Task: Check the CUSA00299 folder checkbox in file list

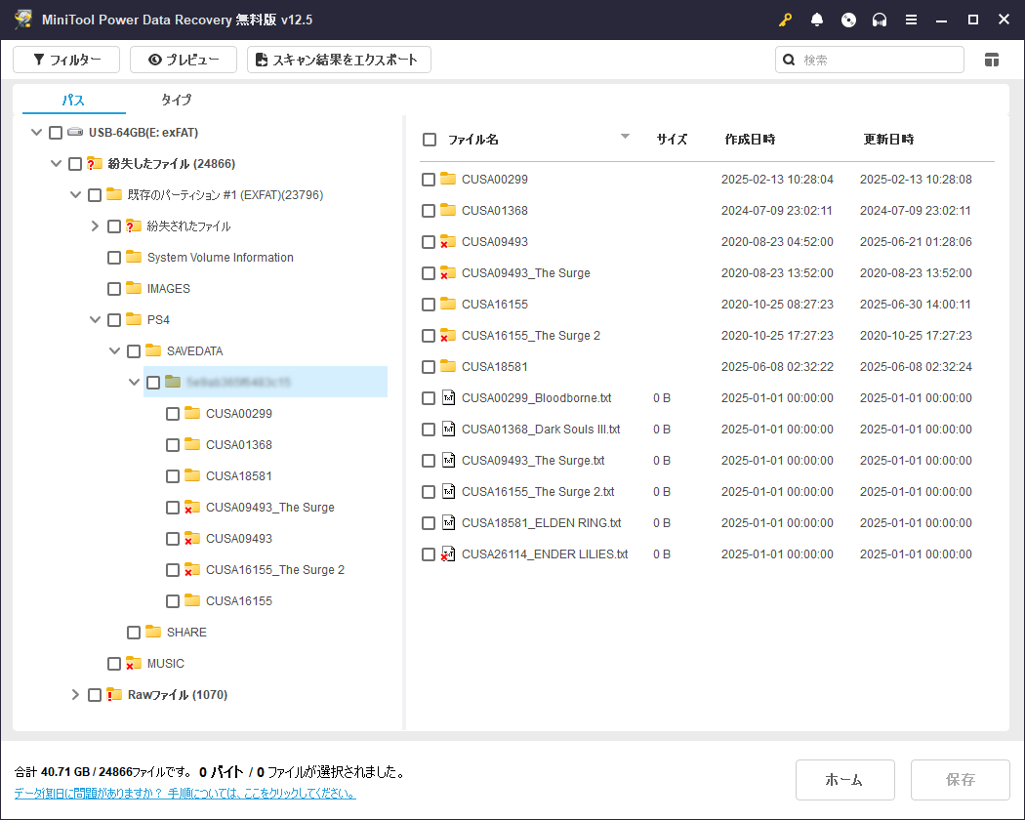Action: 429,180
